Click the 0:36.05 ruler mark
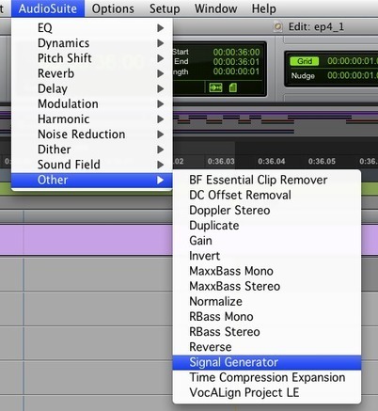The image size is (378, 411). tap(322, 162)
